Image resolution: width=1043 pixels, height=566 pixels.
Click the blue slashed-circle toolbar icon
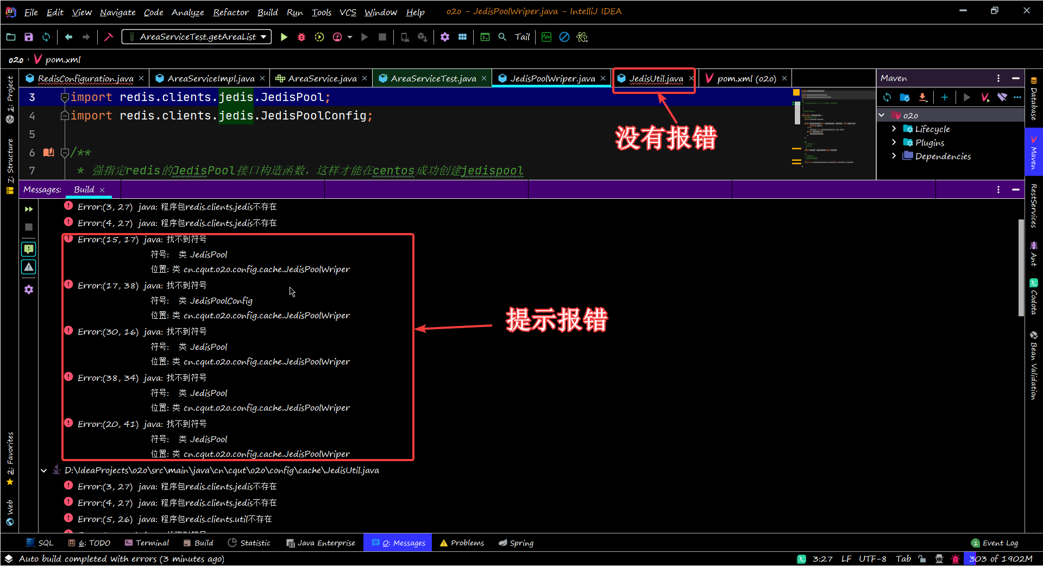564,37
